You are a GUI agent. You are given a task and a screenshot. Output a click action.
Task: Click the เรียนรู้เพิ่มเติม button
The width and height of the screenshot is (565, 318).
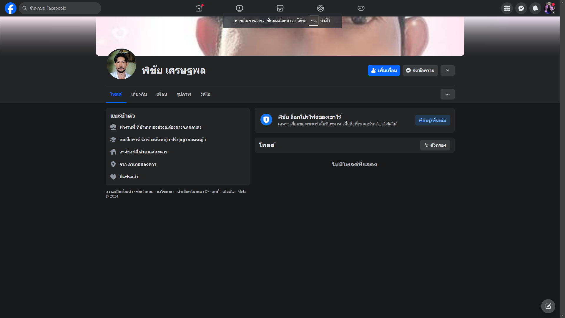point(432,120)
